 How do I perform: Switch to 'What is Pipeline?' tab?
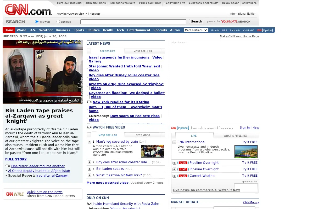click(x=235, y=136)
